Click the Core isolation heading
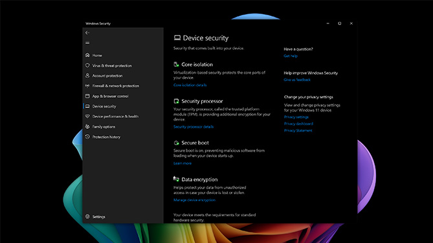The width and height of the screenshot is (433, 243). (x=197, y=64)
